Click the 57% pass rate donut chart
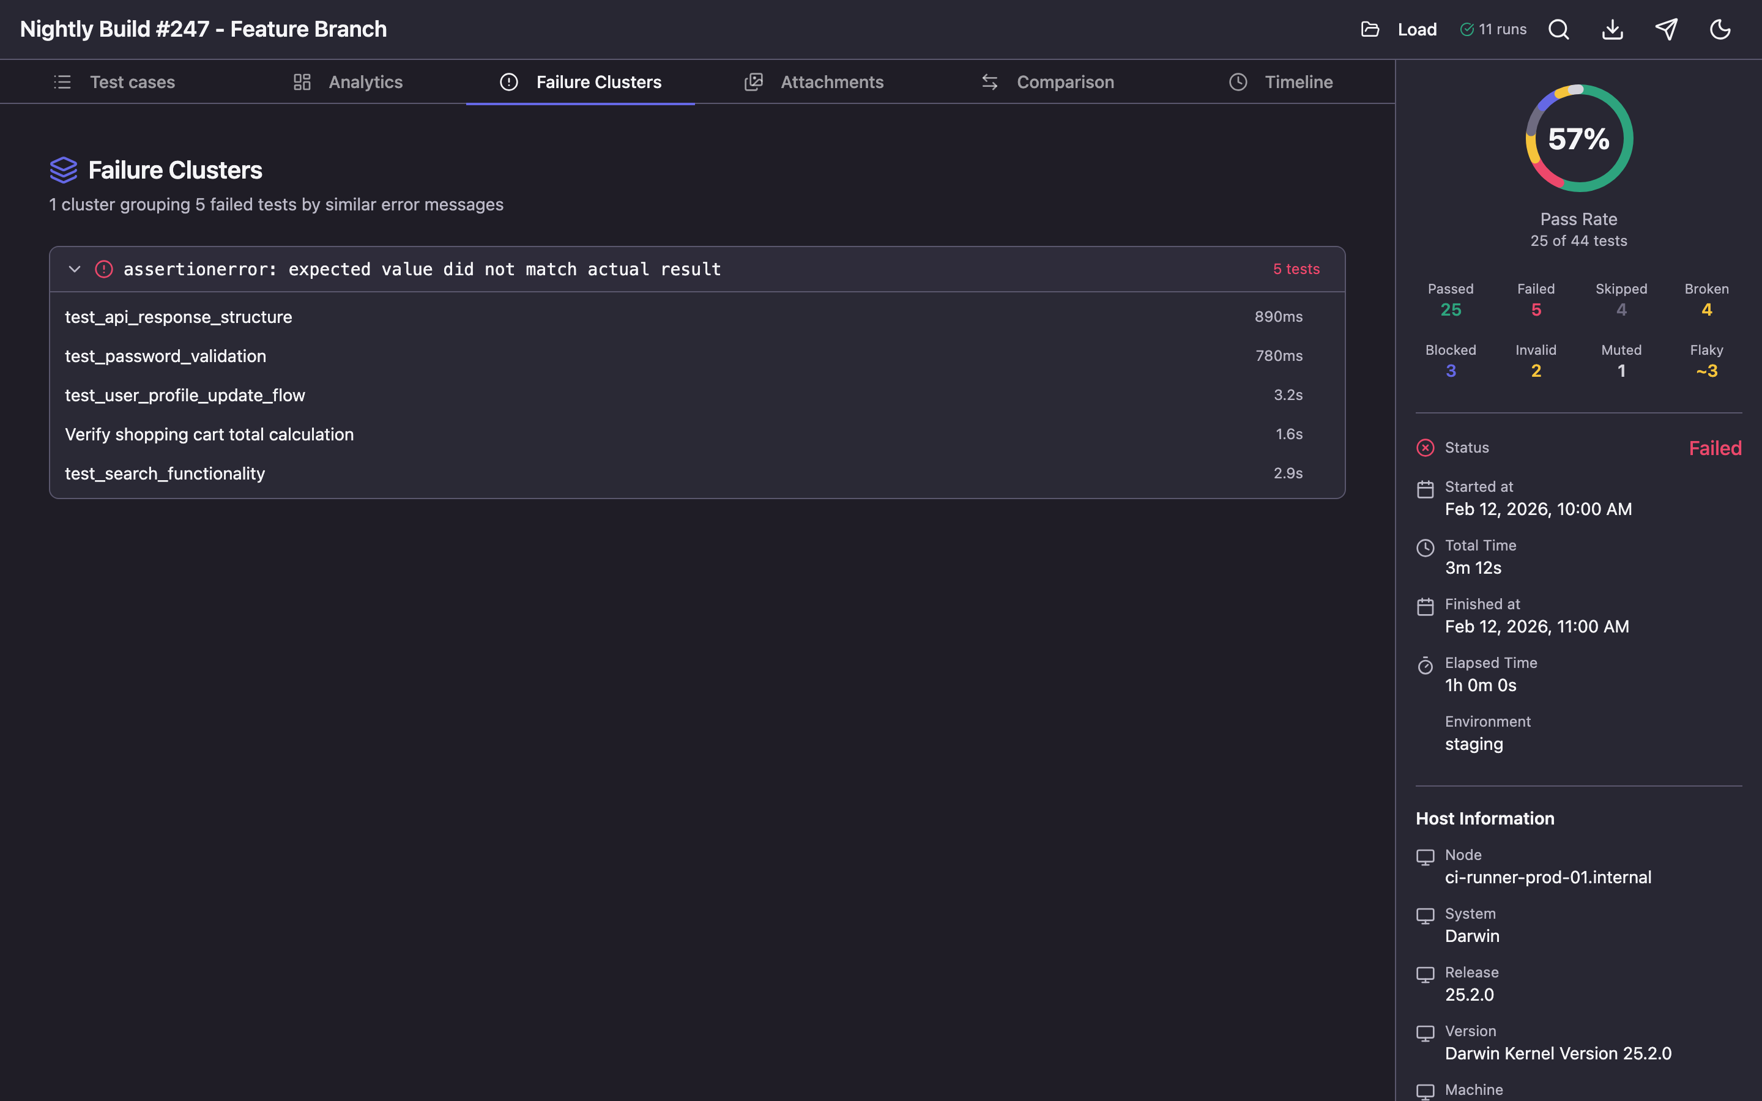This screenshot has width=1762, height=1101. pyautogui.click(x=1578, y=138)
